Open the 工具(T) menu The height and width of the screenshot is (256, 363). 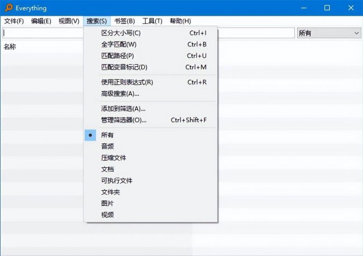(152, 21)
